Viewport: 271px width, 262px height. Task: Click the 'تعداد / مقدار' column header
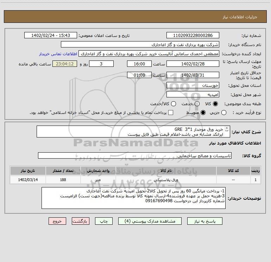pyautogui.click(x=63, y=171)
